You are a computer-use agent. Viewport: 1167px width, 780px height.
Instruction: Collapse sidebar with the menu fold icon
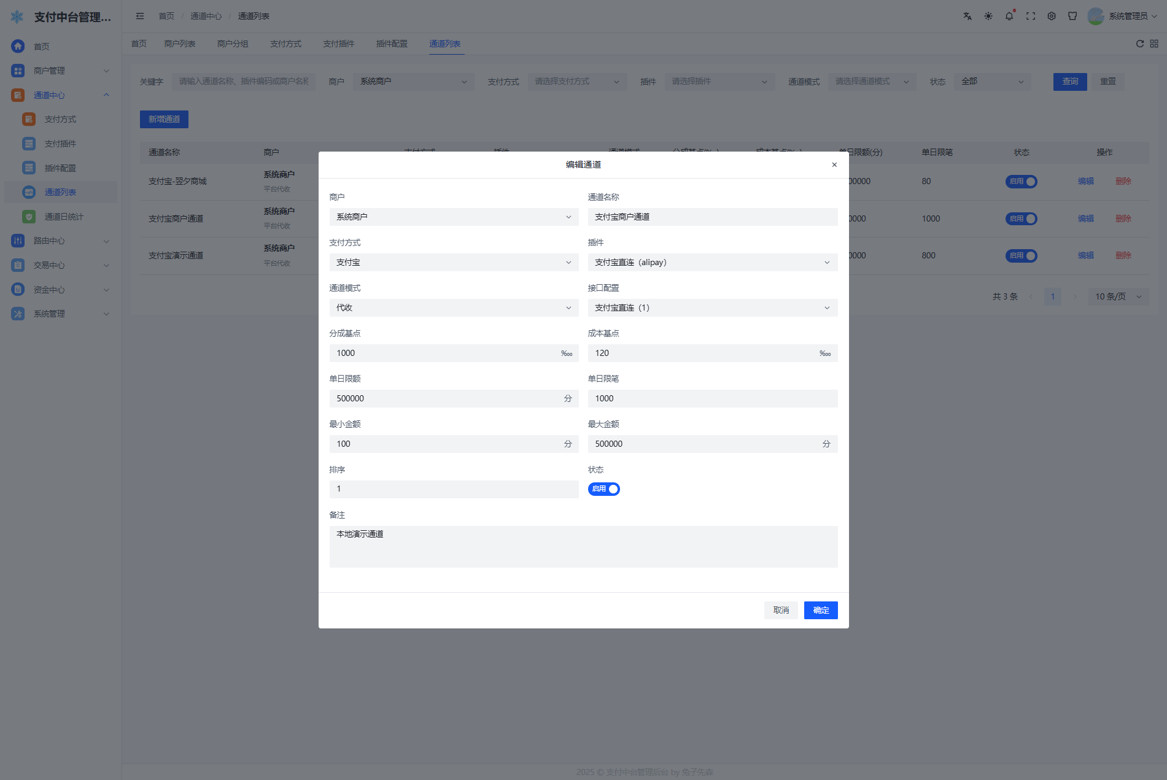140,17
